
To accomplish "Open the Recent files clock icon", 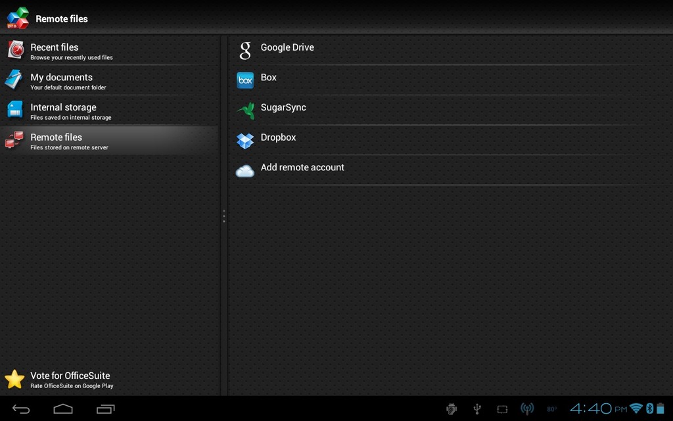I will click(x=16, y=50).
